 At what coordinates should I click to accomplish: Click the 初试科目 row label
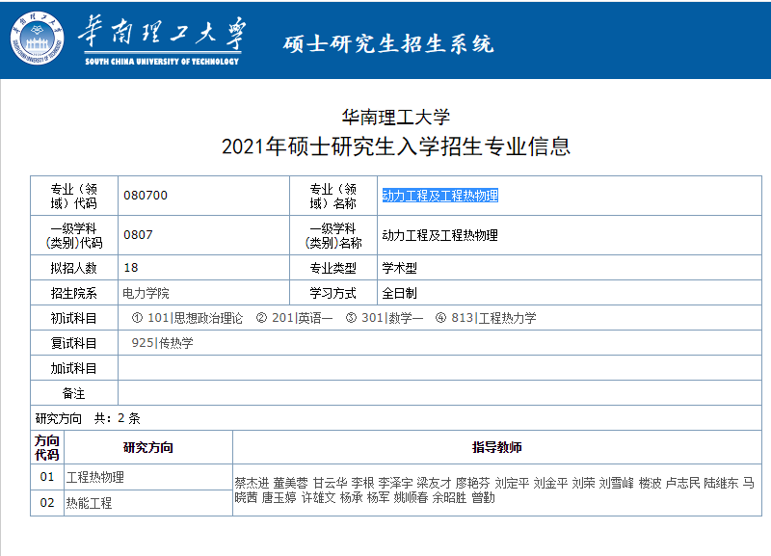tap(74, 318)
